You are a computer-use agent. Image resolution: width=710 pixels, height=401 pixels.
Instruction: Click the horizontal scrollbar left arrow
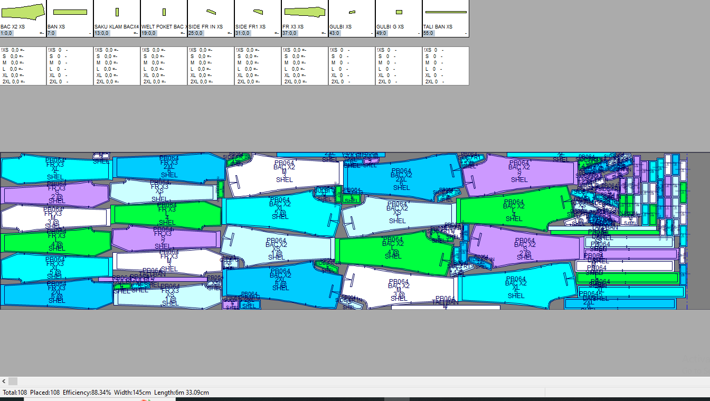pos(4,381)
